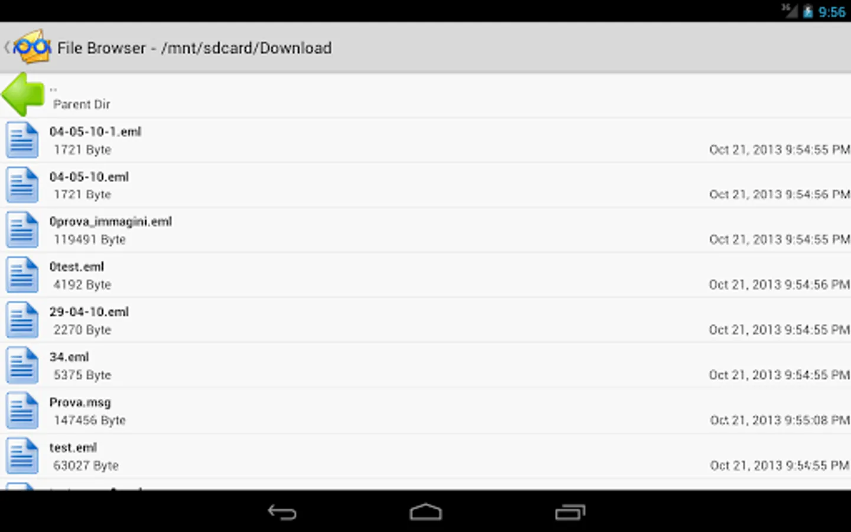Tap the green Parent Dir arrow icon

[x=23, y=95]
